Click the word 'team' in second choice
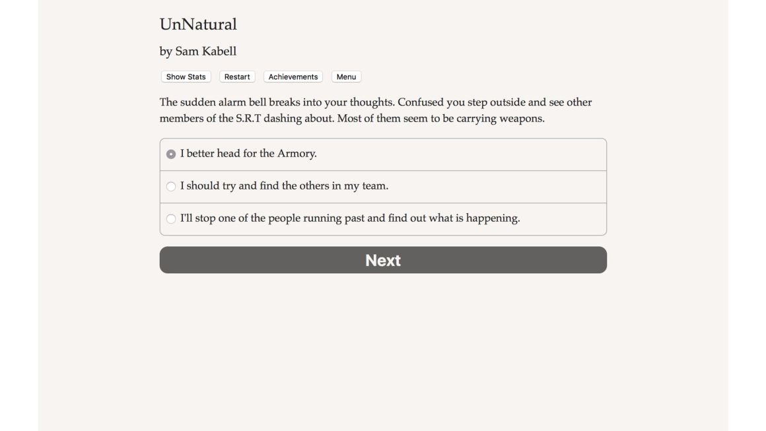 pyautogui.click(x=374, y=185)
